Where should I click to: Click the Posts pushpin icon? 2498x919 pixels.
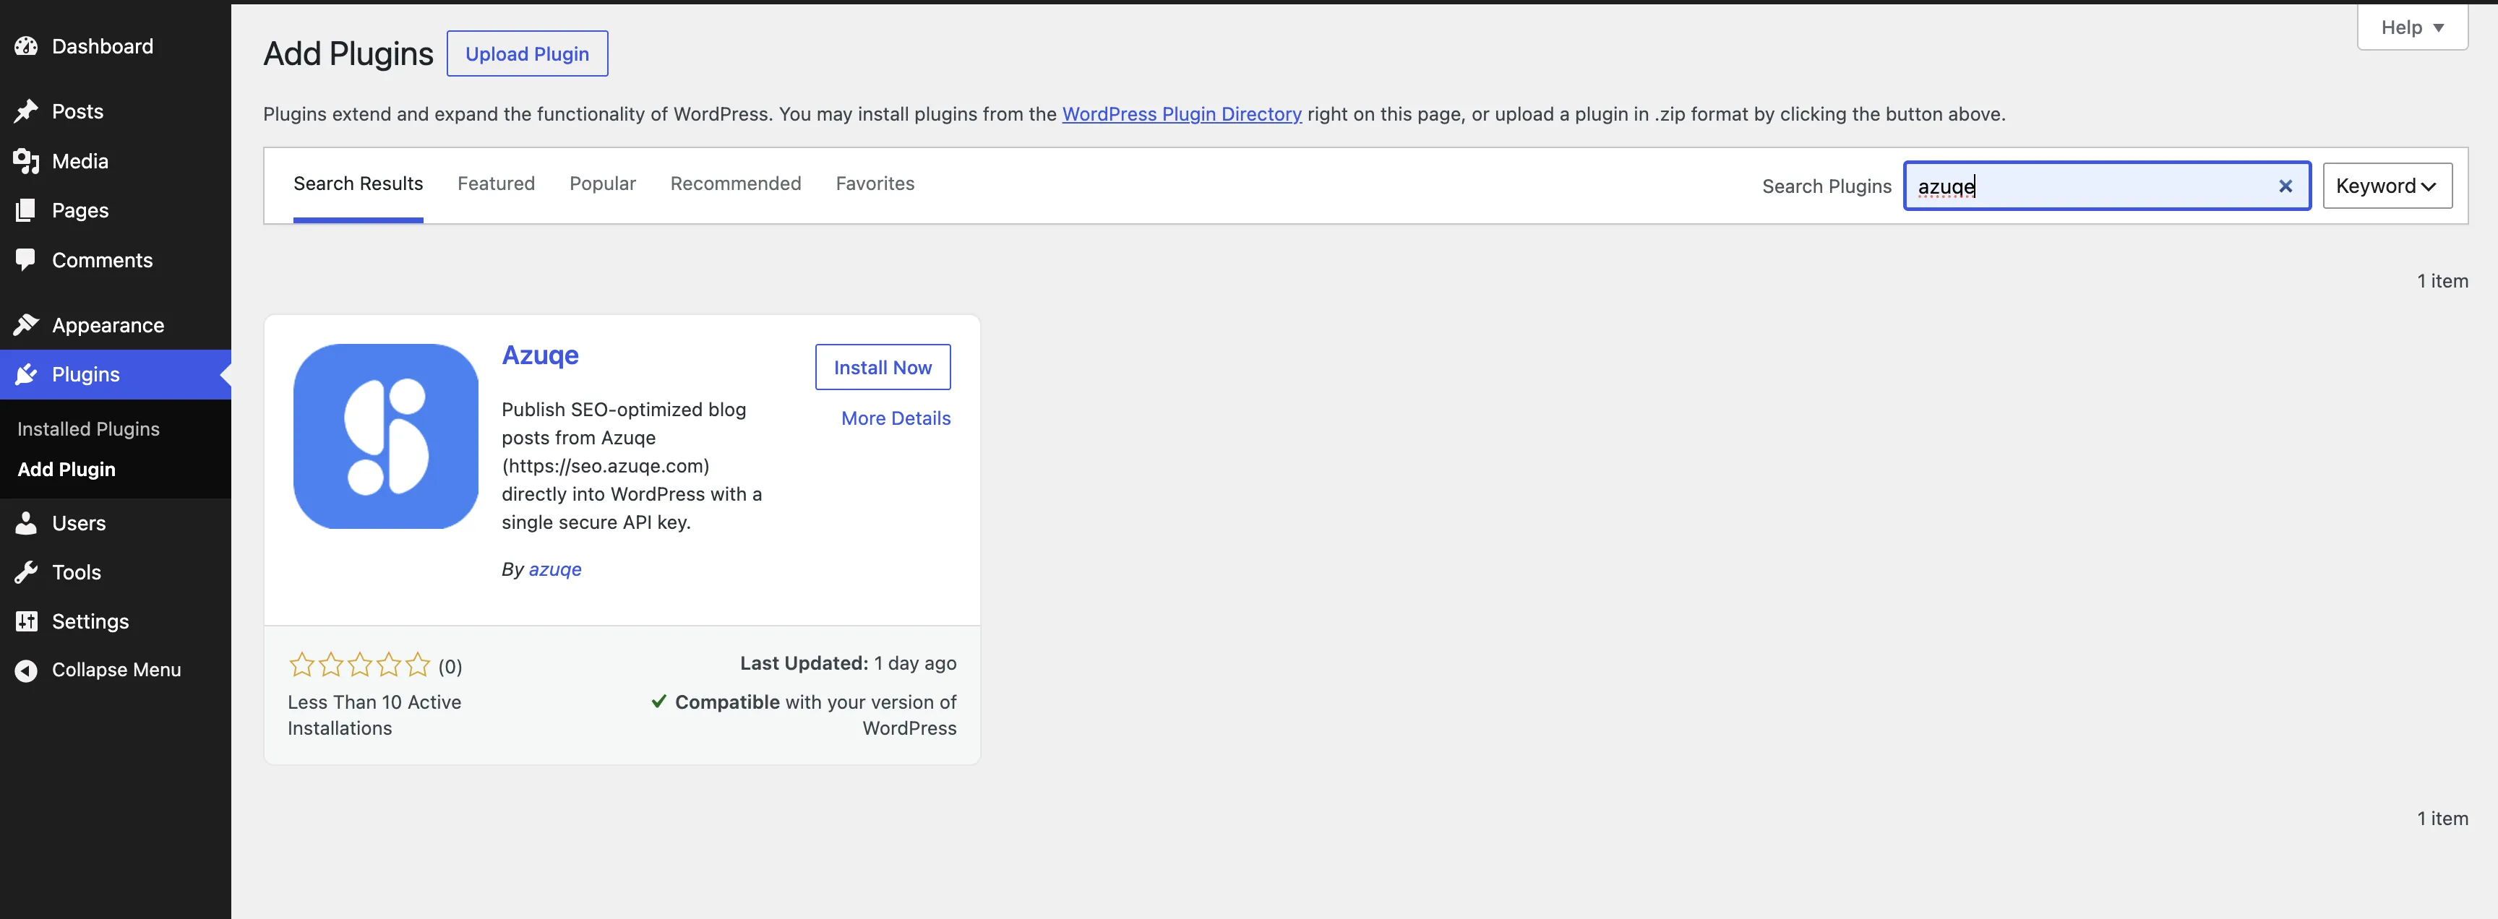click(26, 111)
